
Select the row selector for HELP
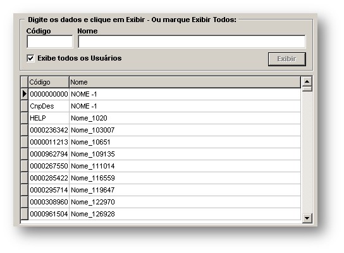click(25, 118)
